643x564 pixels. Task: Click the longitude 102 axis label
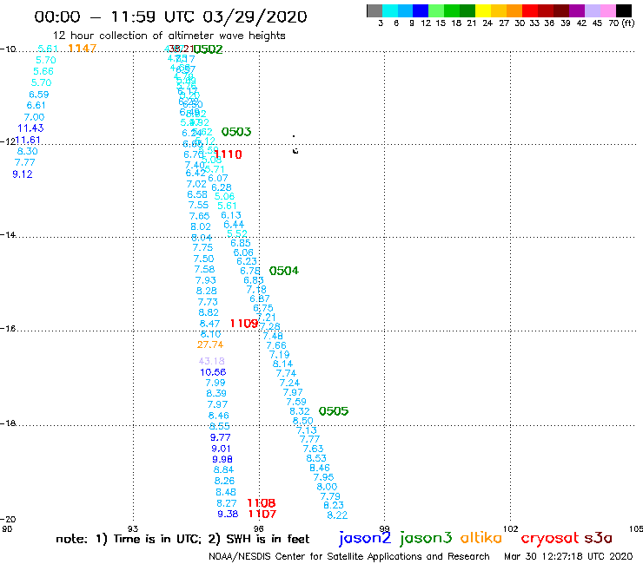click(x=511, y=528)
